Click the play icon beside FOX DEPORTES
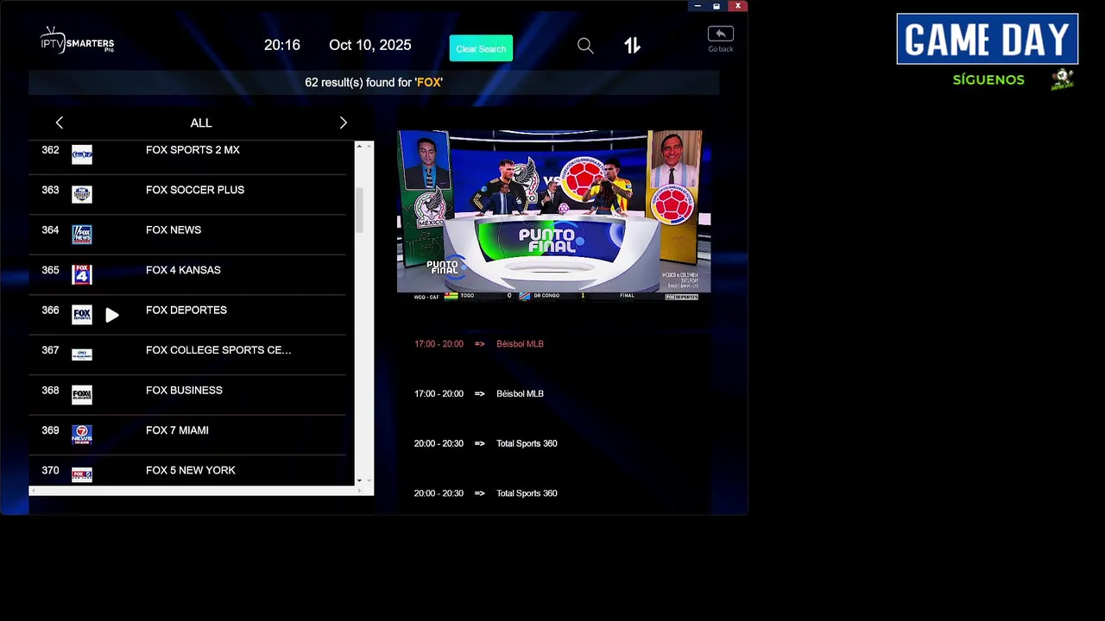The image size is (1105, 621). coord(112,316)
